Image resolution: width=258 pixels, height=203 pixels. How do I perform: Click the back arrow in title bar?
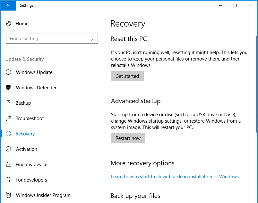(x=8, y=5)
